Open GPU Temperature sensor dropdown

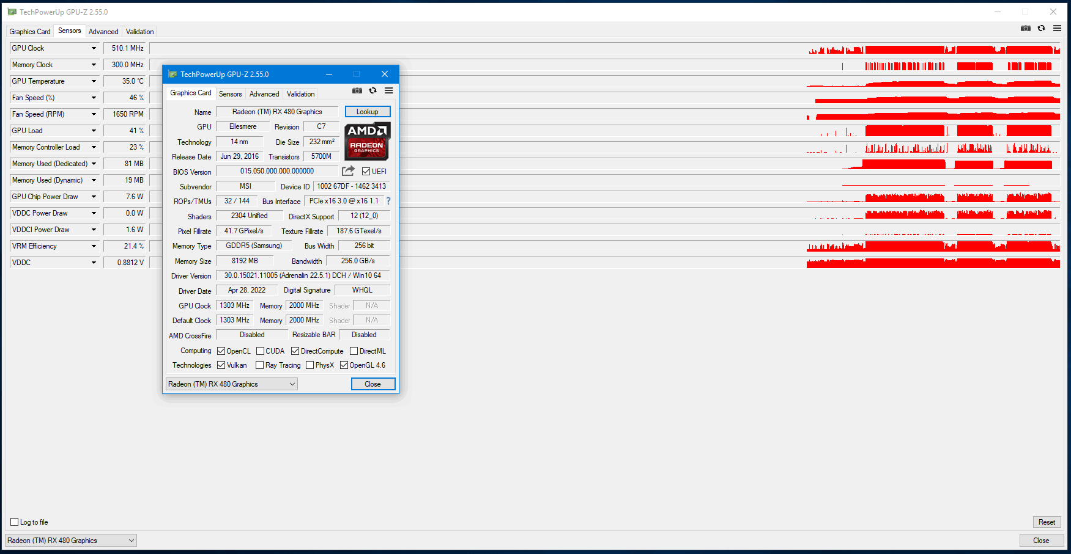94,81
